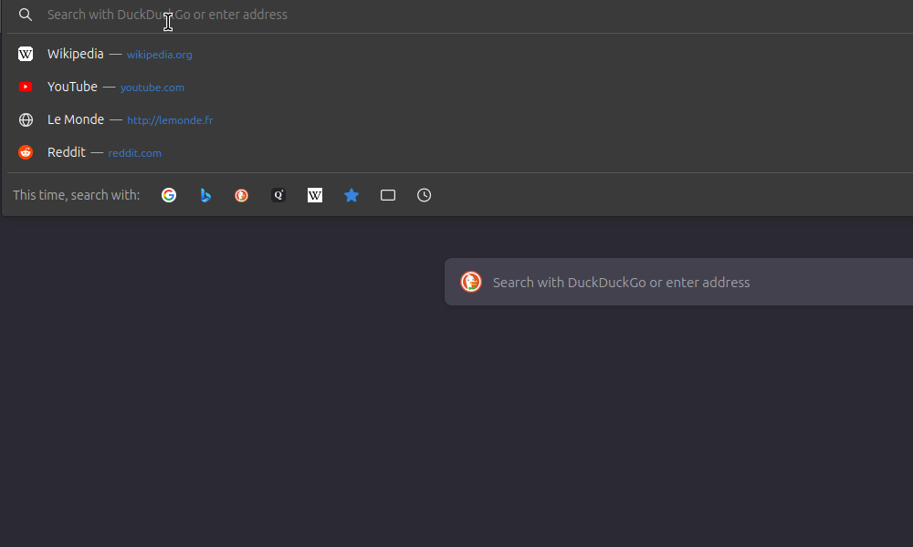Screen dimensions: 913x547
Task: Open the youtube.com URL
Action: [152, 88]
